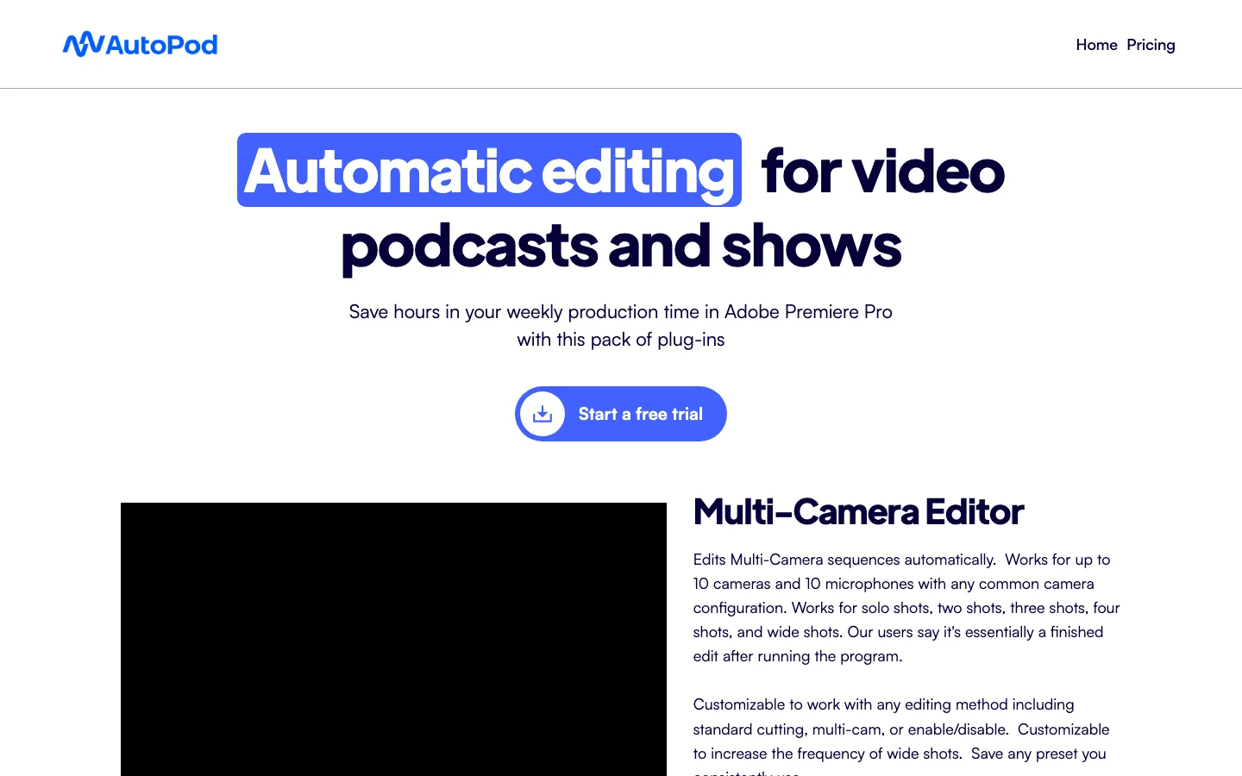
Task: Click the paragraph starting 'Edits Multi-Camera sequences'
Action: click(906, 608)
